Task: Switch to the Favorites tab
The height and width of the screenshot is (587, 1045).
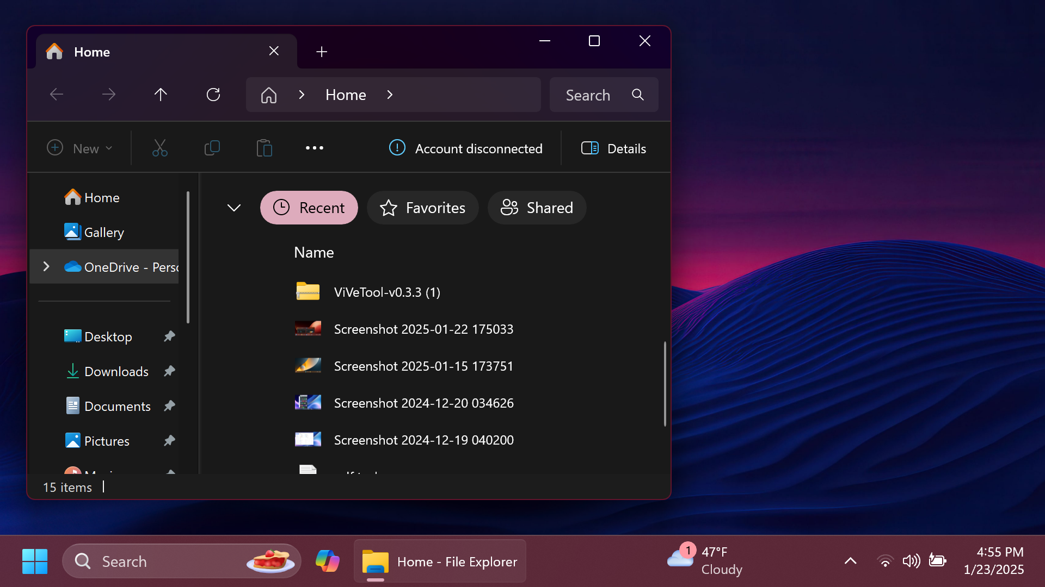Action: [x=423, y=208]
